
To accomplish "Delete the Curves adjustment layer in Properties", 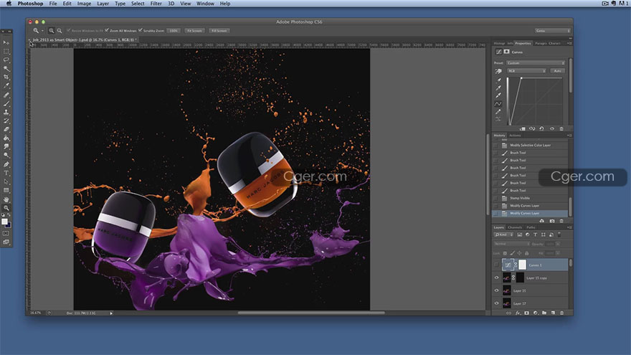I will coord(561,129).
